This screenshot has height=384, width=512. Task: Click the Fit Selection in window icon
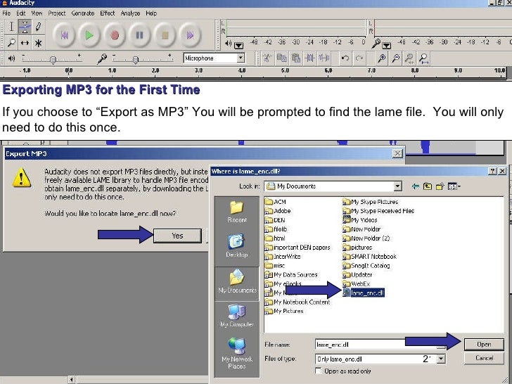409,58
